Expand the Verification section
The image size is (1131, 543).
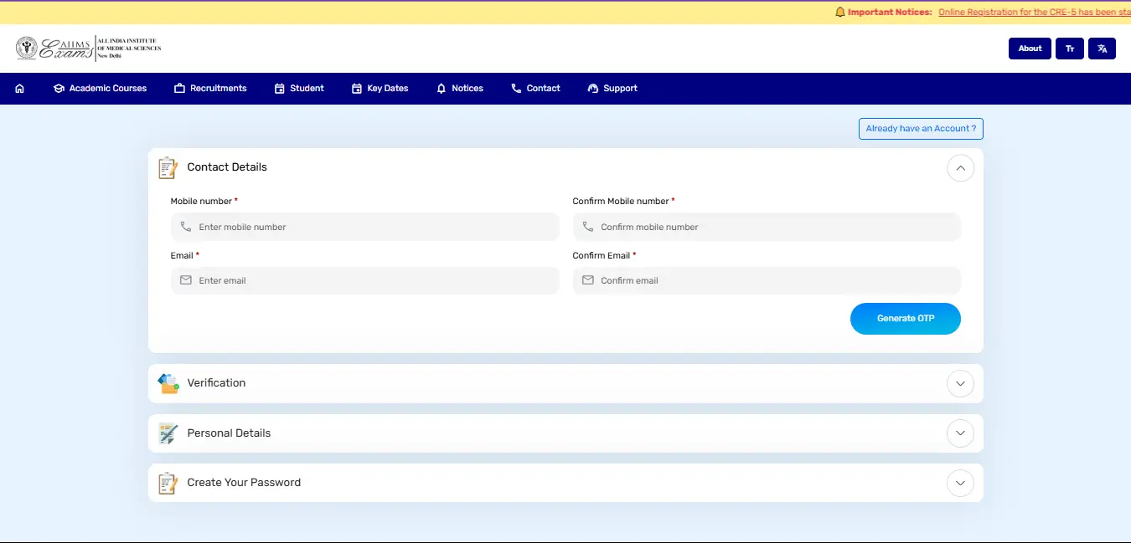click(960, 384)
